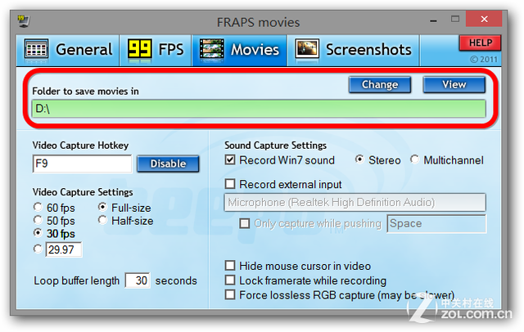Select the custom 29.97 fps radio button
The image size is (524, 332).
tap(38, 249)
